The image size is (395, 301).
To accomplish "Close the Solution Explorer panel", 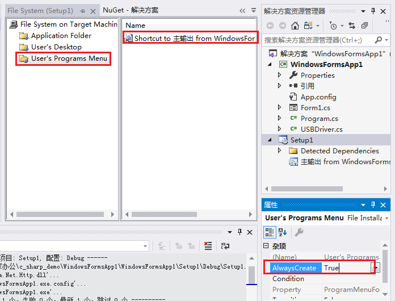I will (x=383, y=11).
